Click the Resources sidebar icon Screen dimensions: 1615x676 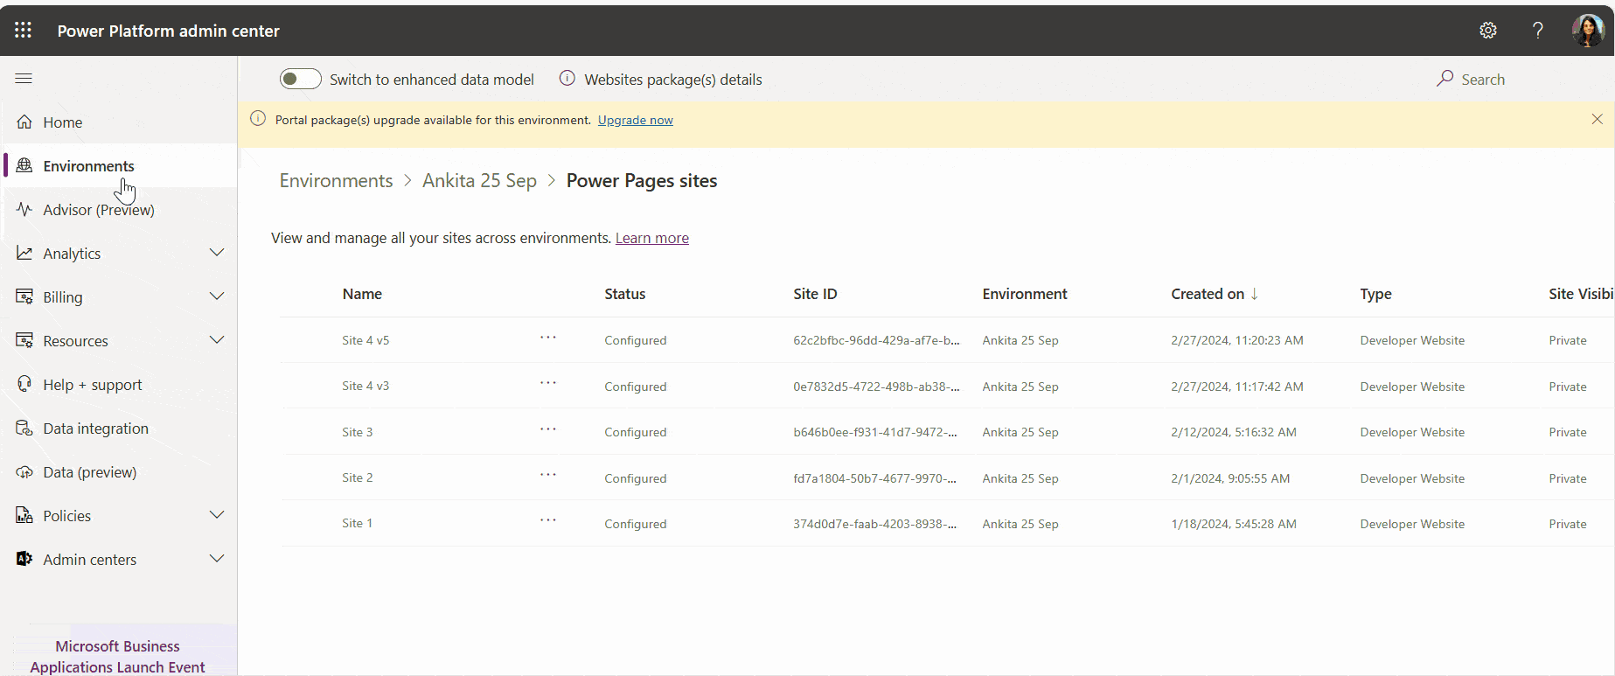point(24,340)
